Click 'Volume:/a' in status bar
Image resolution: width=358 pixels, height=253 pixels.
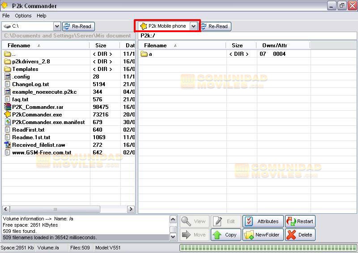pos(48,248)
